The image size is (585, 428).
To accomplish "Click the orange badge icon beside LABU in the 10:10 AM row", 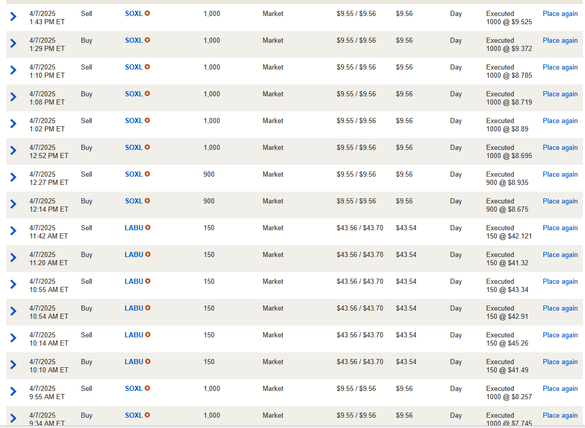I will click(x=148, y=362).
